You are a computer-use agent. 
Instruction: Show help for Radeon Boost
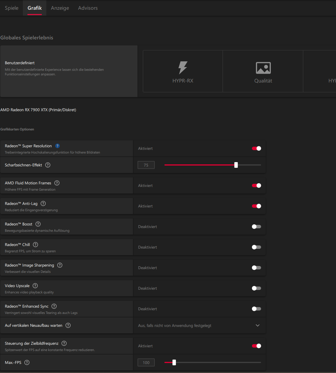pyautogui.click(x=38, y=224)
